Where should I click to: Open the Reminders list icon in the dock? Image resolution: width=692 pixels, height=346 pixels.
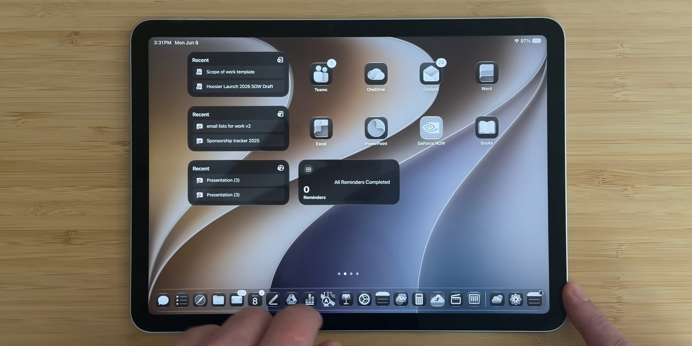tap(181, 300)
